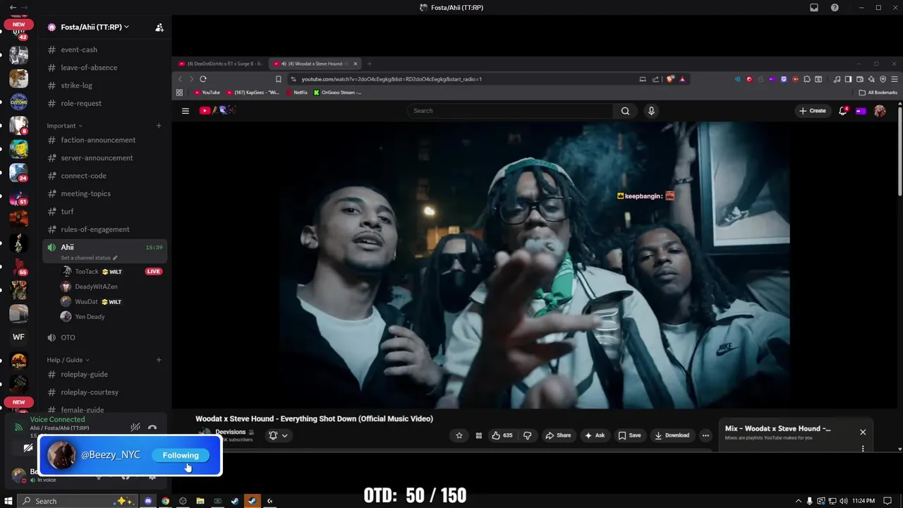Open the more actions ellipsis under video
Viewport: 903px width, 508px height.
coord(705,435)
